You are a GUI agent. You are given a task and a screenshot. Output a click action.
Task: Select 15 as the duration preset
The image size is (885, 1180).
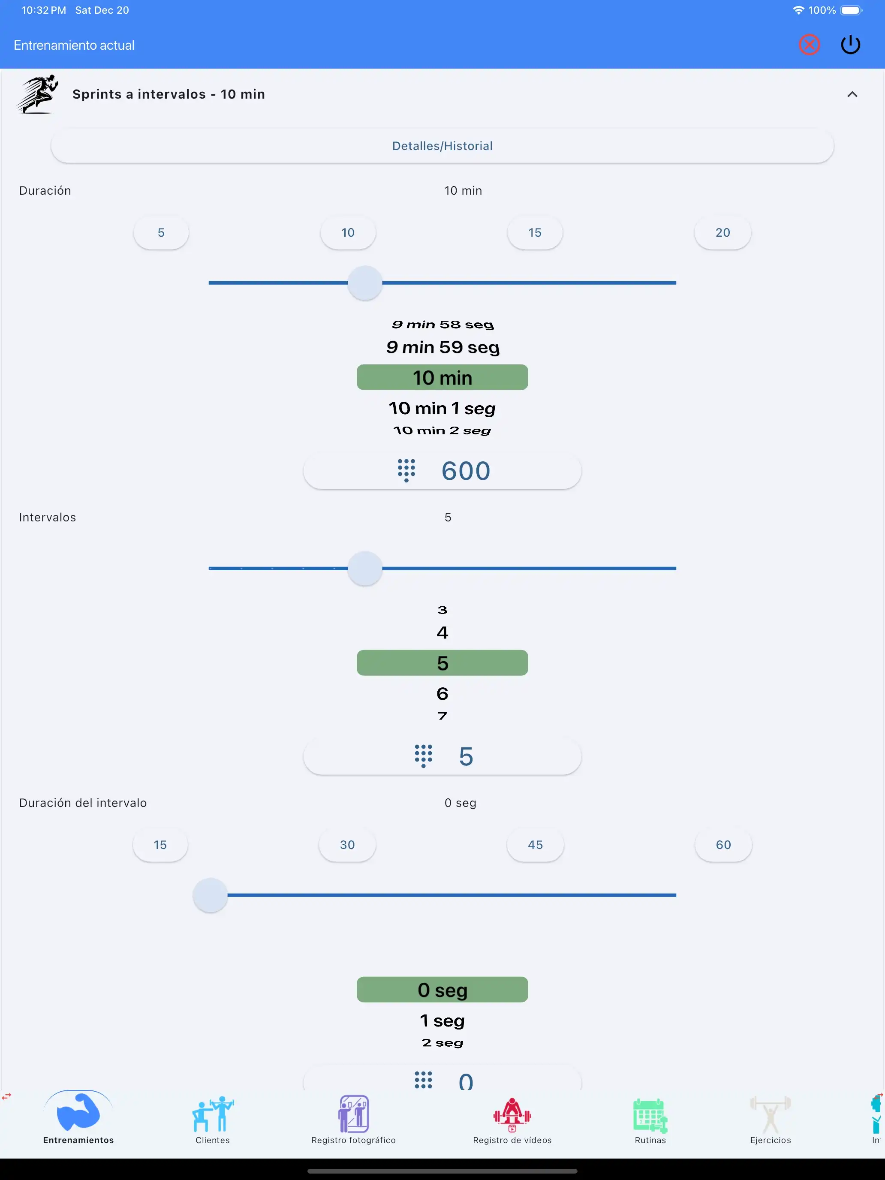(x=535, y=232)
